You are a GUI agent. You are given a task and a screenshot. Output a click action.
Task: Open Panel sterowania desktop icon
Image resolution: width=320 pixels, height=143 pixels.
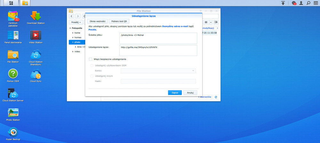click(13, 37)
